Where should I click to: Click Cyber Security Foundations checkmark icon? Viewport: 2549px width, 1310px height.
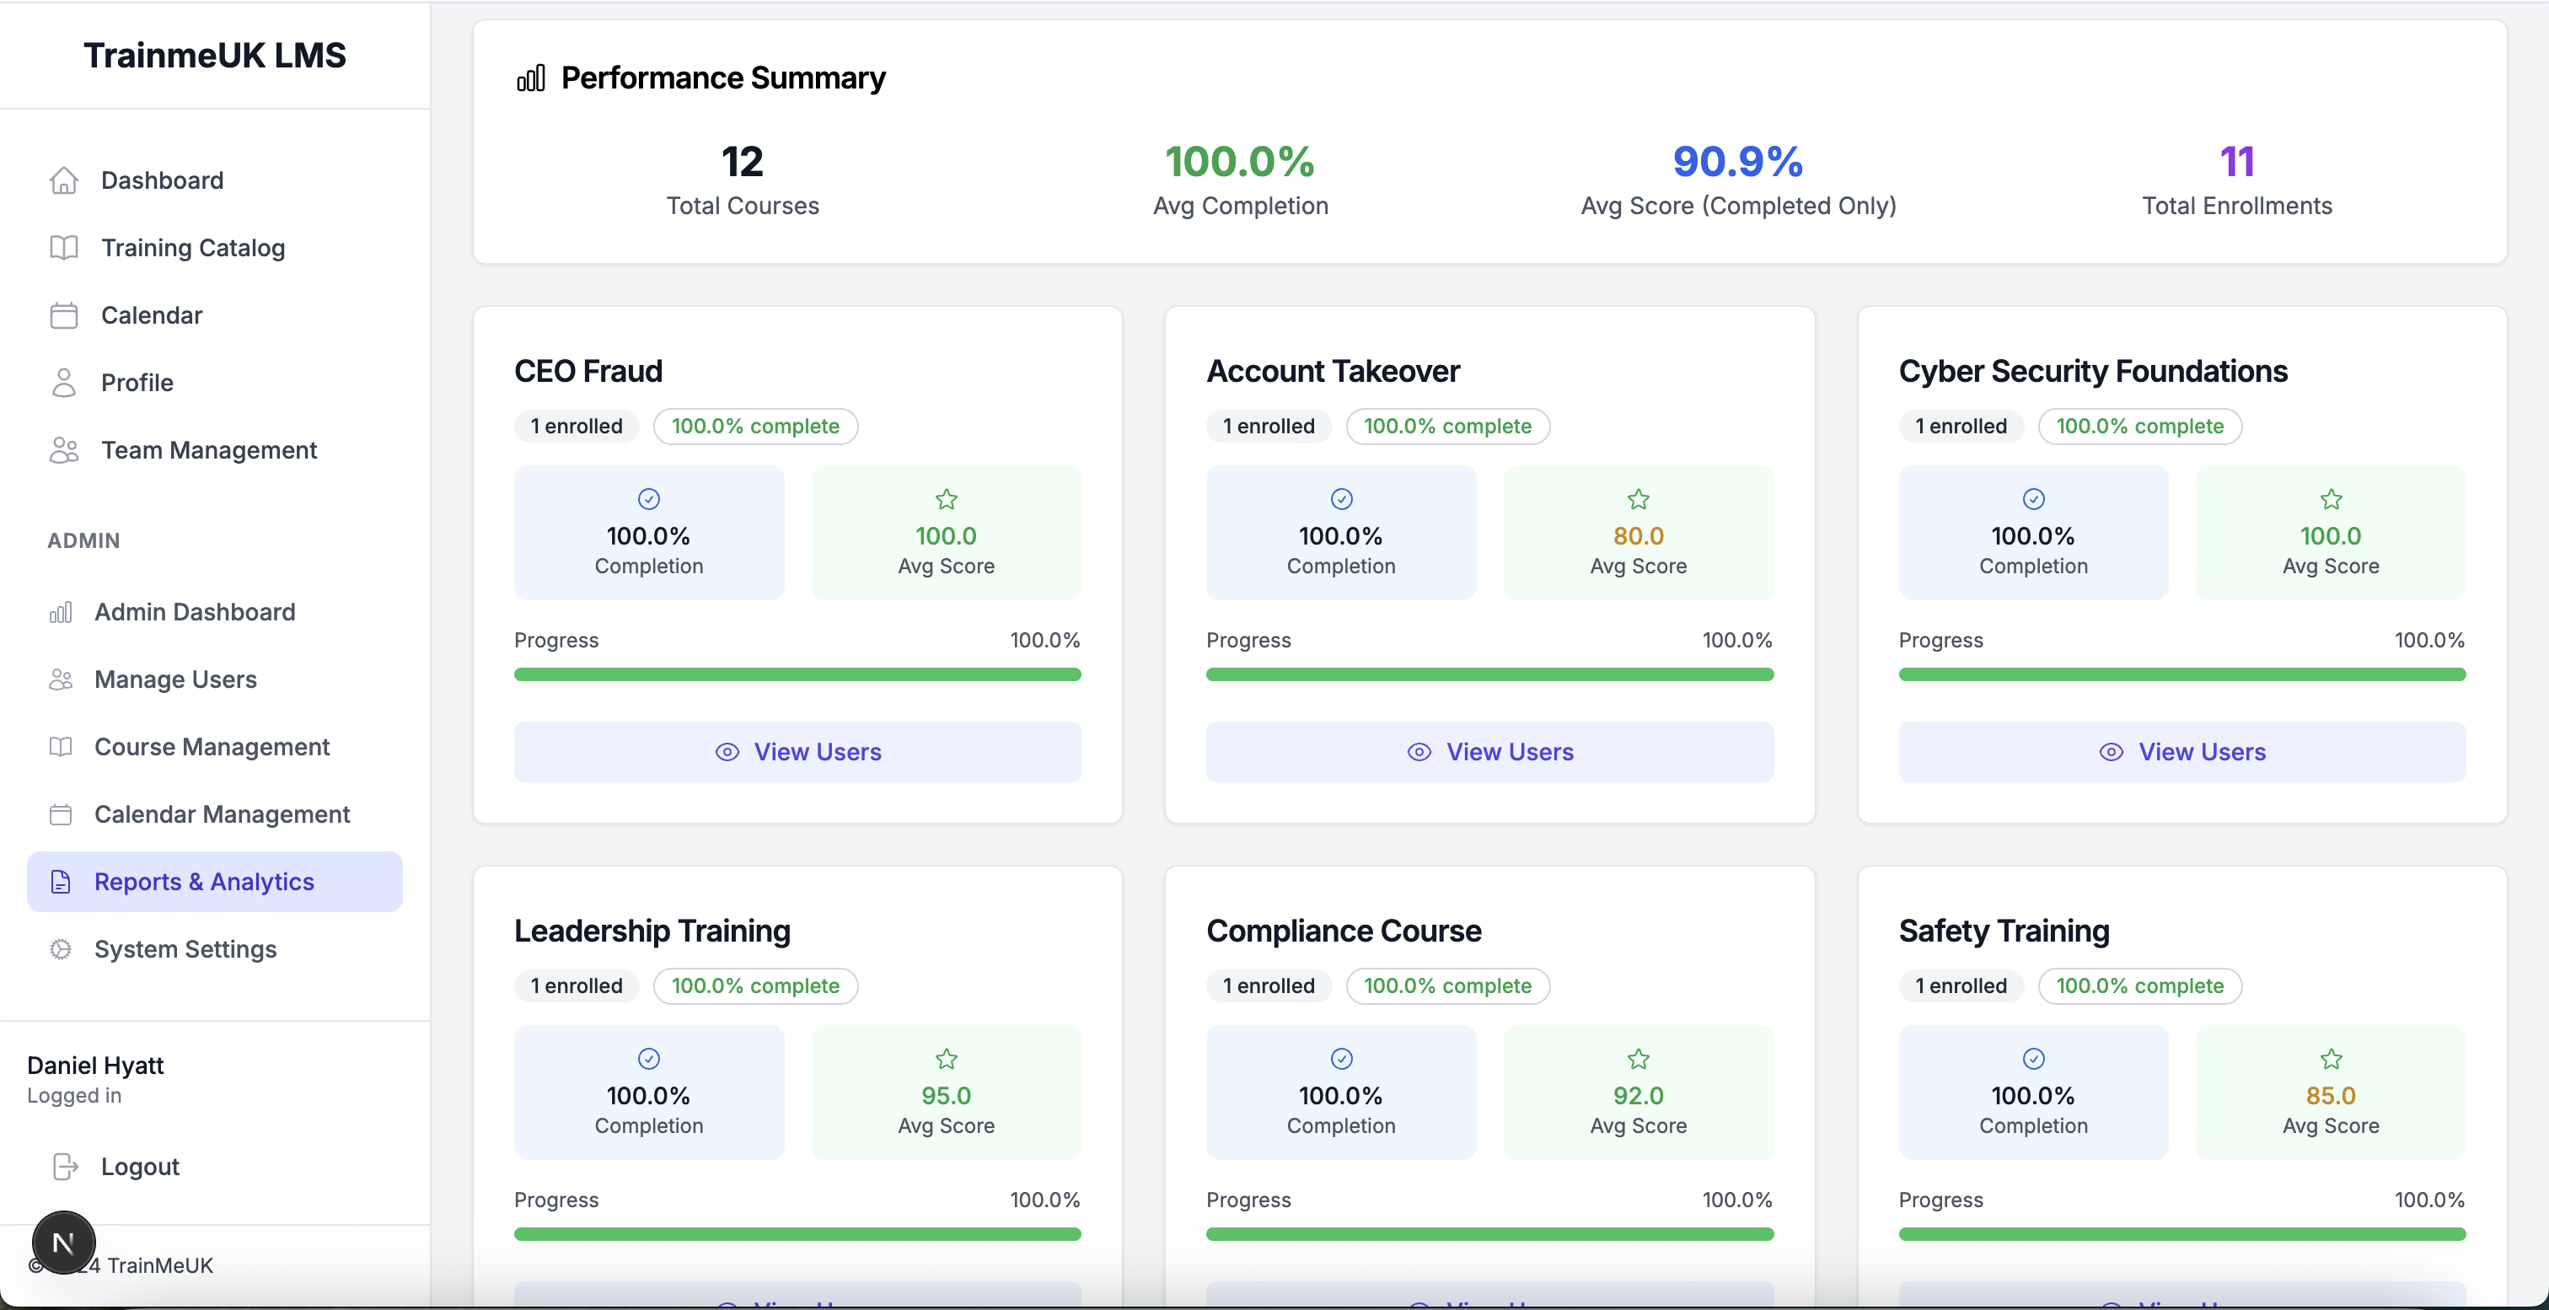coord(2033,500)
